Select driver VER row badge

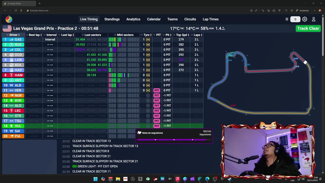(13, 90)
